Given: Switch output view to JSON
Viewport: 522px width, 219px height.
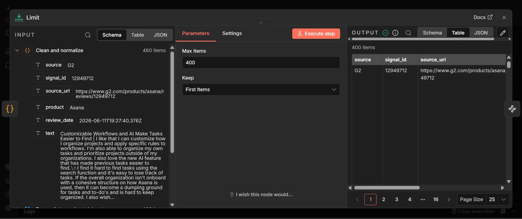Looking at the screenshot, I should pyautogui.click(x=481, y=33).
